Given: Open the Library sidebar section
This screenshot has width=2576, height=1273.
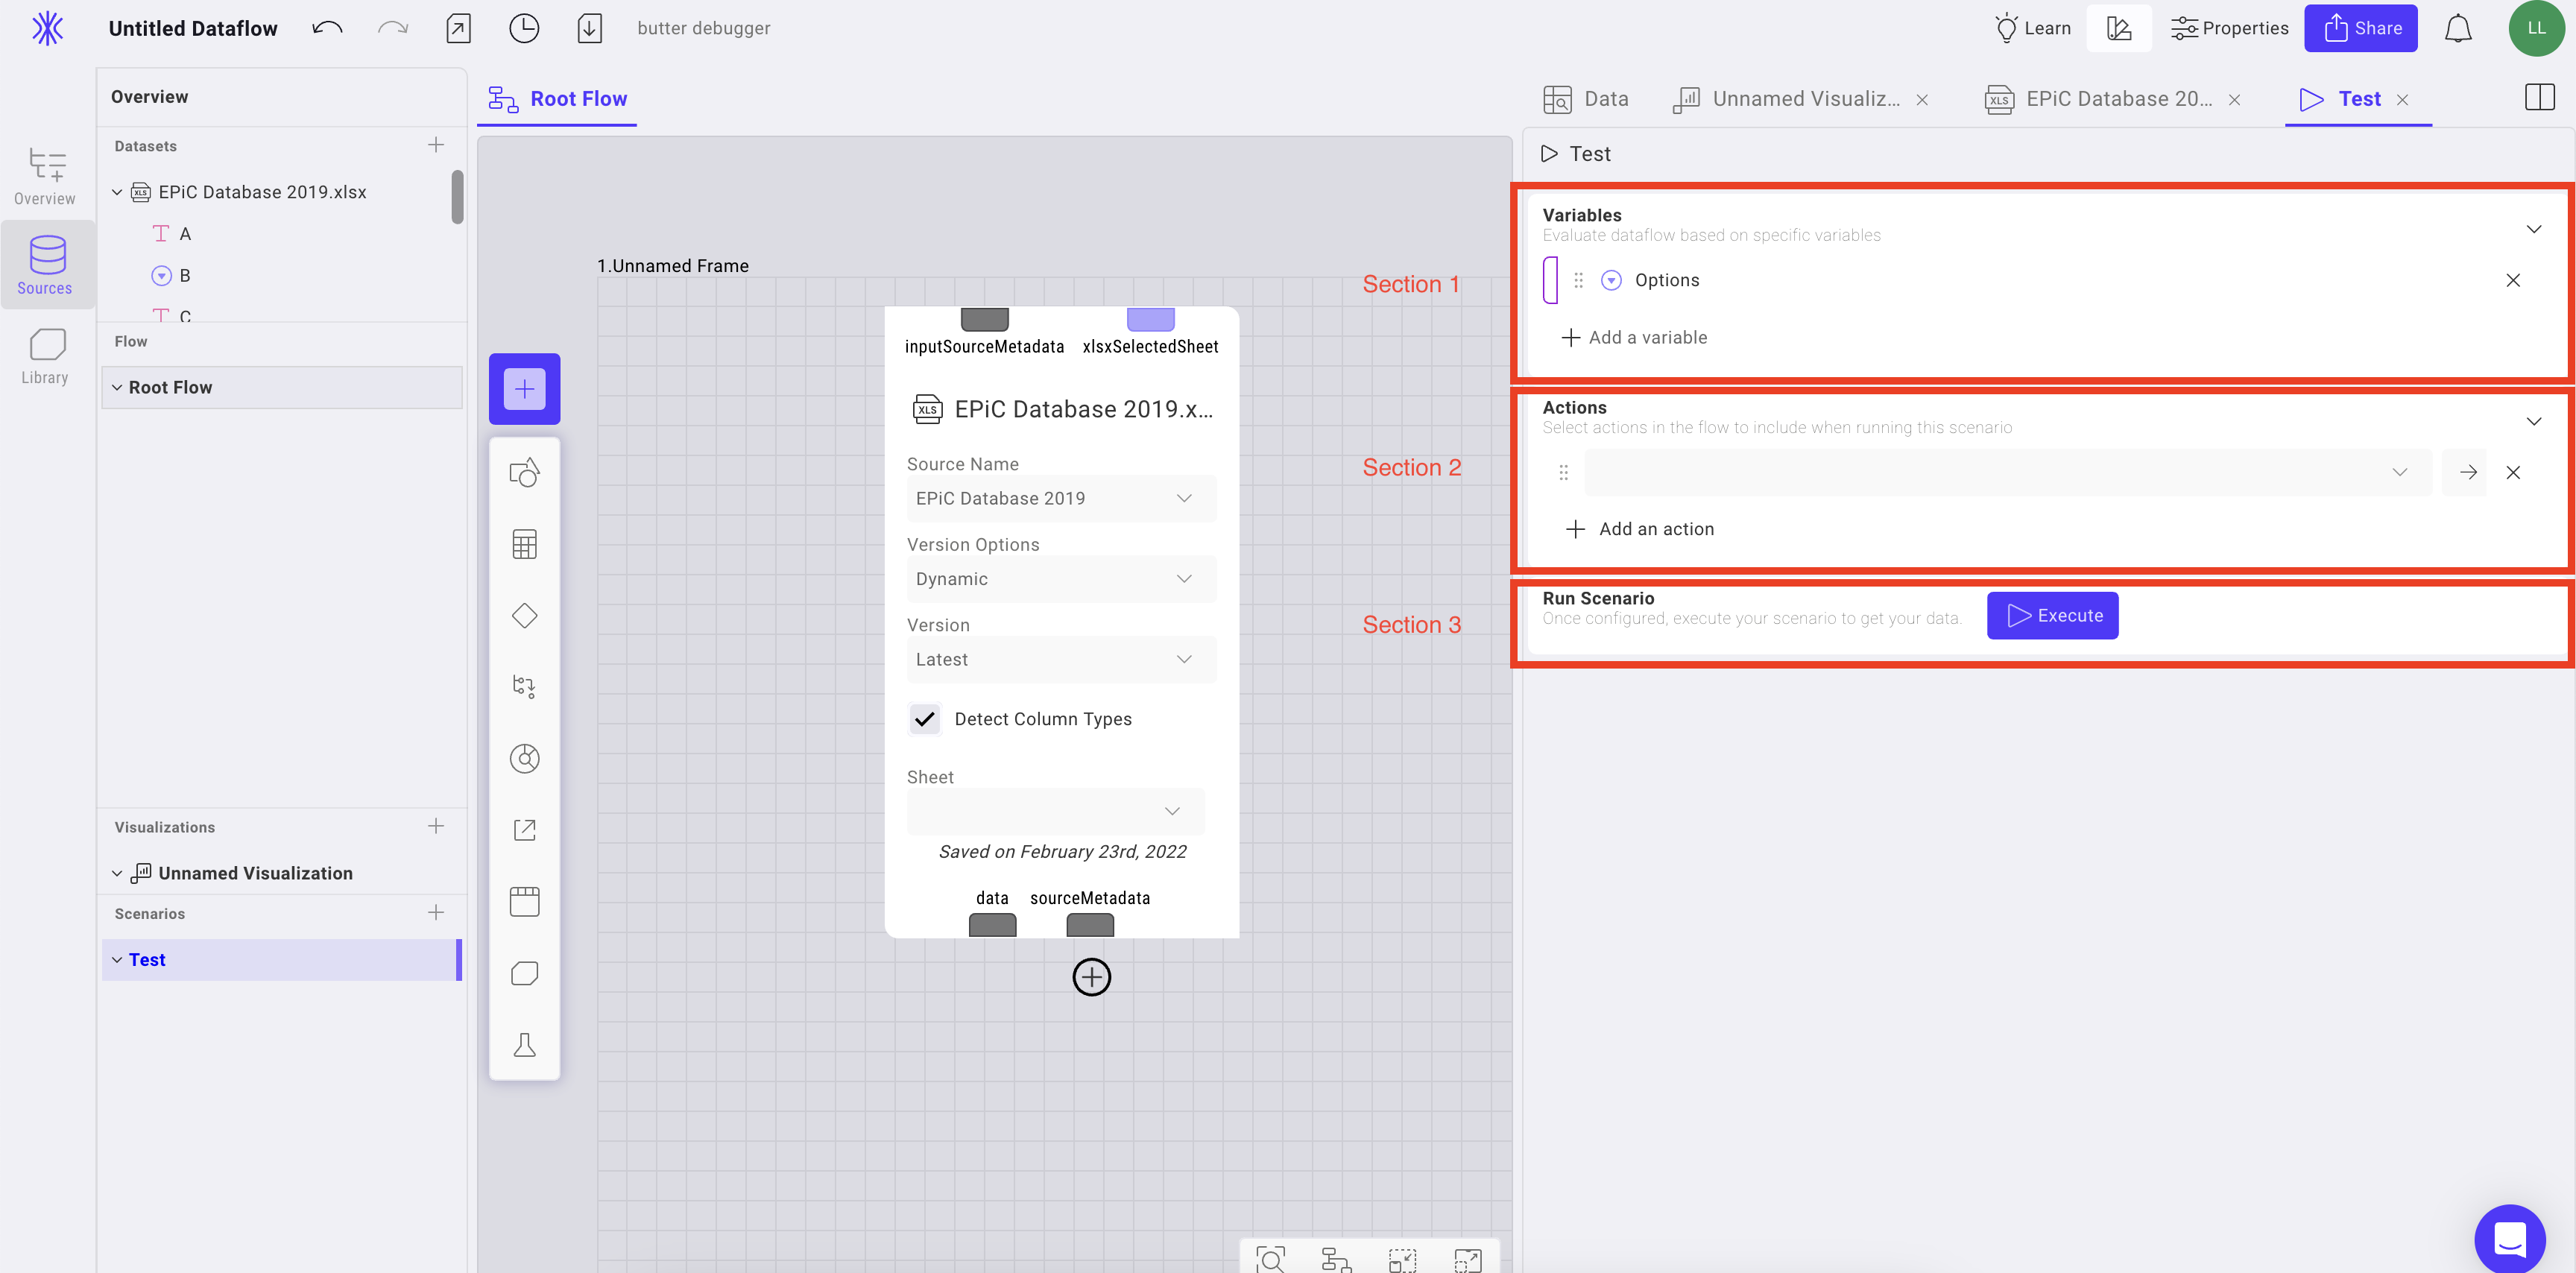Looking at the screenshot, I should [x=45, y=356].
